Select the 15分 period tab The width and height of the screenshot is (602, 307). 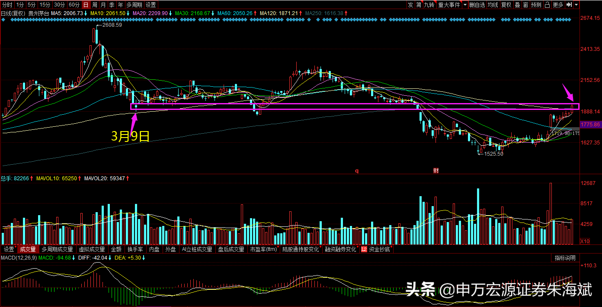(x=45, y=5)
